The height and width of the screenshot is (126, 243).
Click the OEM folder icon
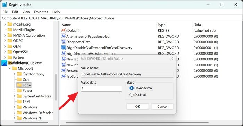10,46
